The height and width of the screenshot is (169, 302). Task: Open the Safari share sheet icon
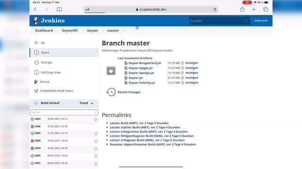point(242,9)
